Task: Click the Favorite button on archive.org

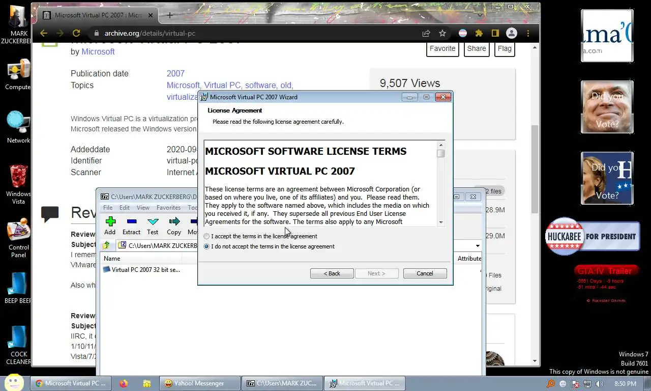Action: (x=442, y=48)
